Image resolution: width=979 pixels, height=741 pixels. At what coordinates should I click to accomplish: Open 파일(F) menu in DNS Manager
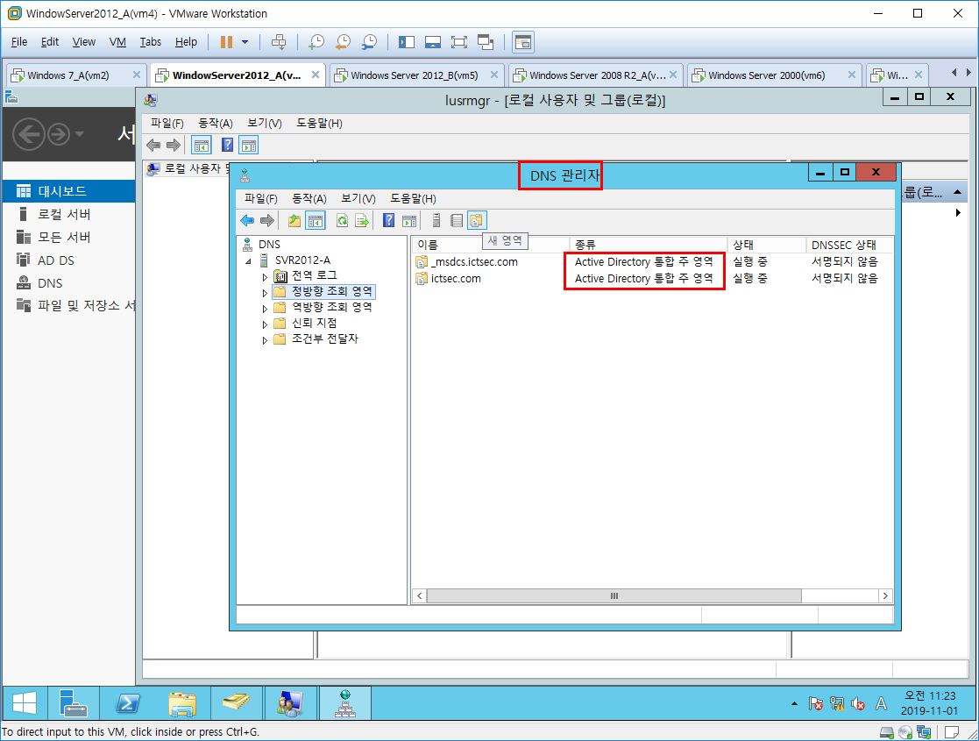coord(260,199)
